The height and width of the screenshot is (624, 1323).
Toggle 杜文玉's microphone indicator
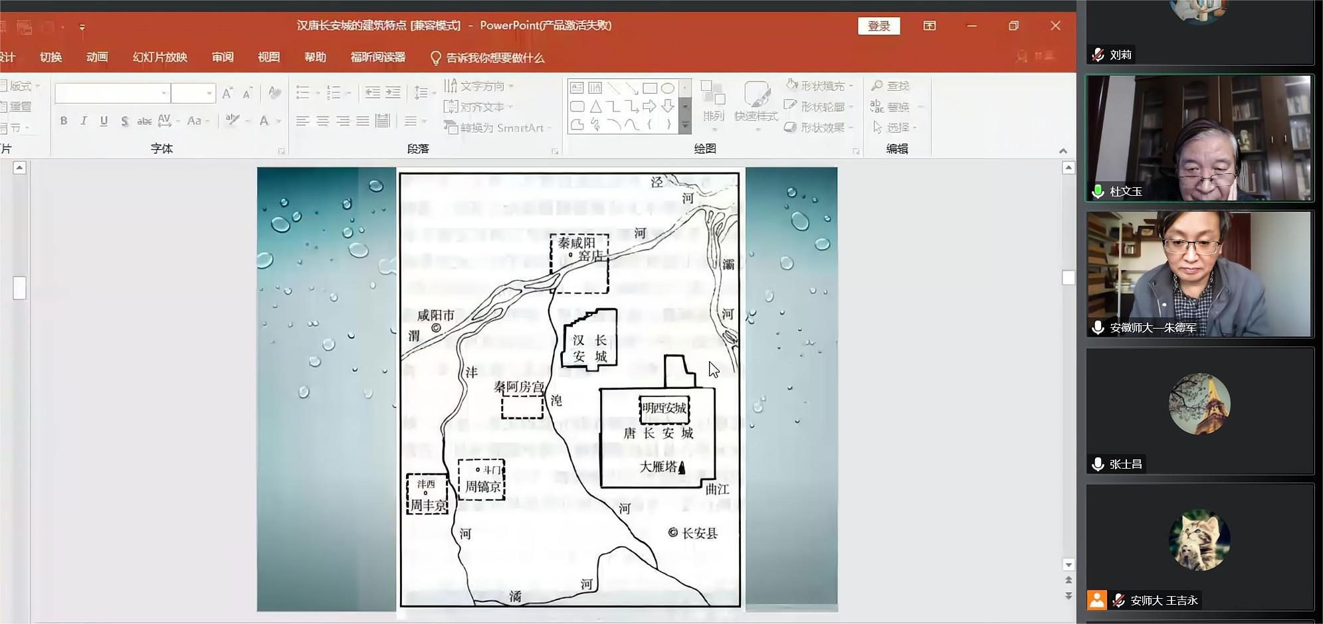point(1098,192)
